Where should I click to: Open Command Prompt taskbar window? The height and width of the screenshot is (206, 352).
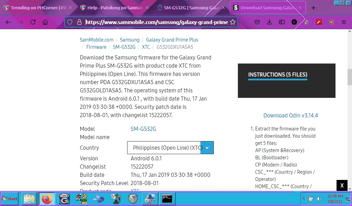(167, 198)
